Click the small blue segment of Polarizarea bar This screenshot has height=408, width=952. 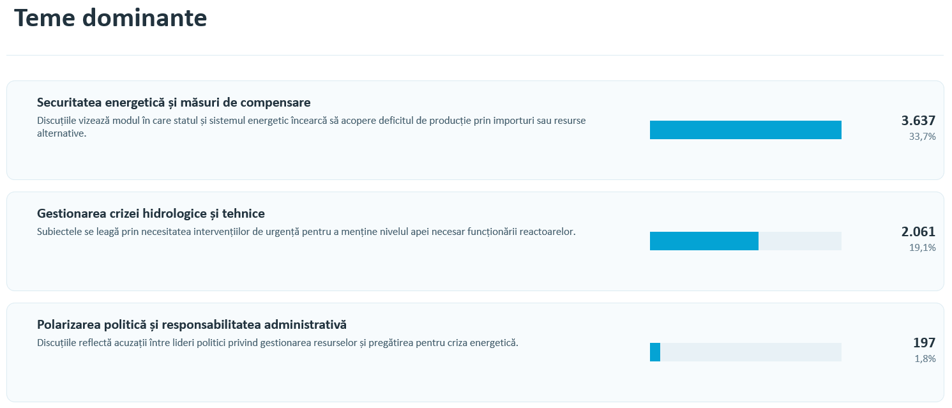point(655,352)
